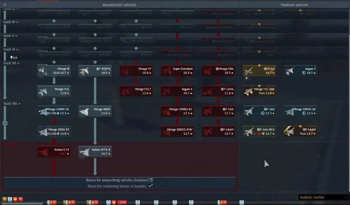Select the Mirage 2000D-R1 vehicle card
The width and height of the screenshot is (350, 205).
pos(177,111)
